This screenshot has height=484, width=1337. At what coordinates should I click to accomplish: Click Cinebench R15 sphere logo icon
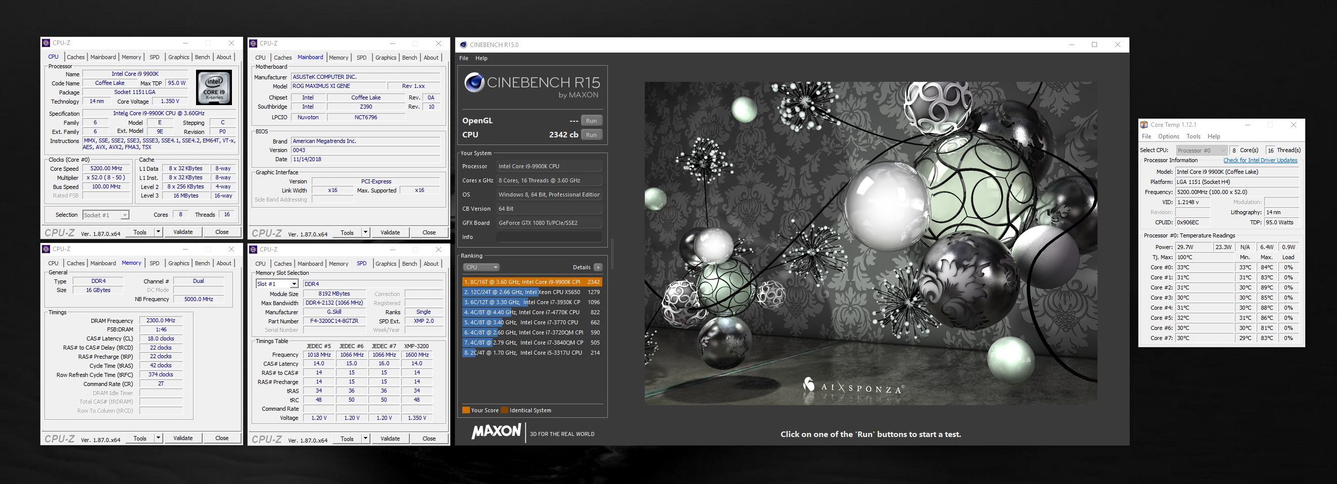[474, 82]
